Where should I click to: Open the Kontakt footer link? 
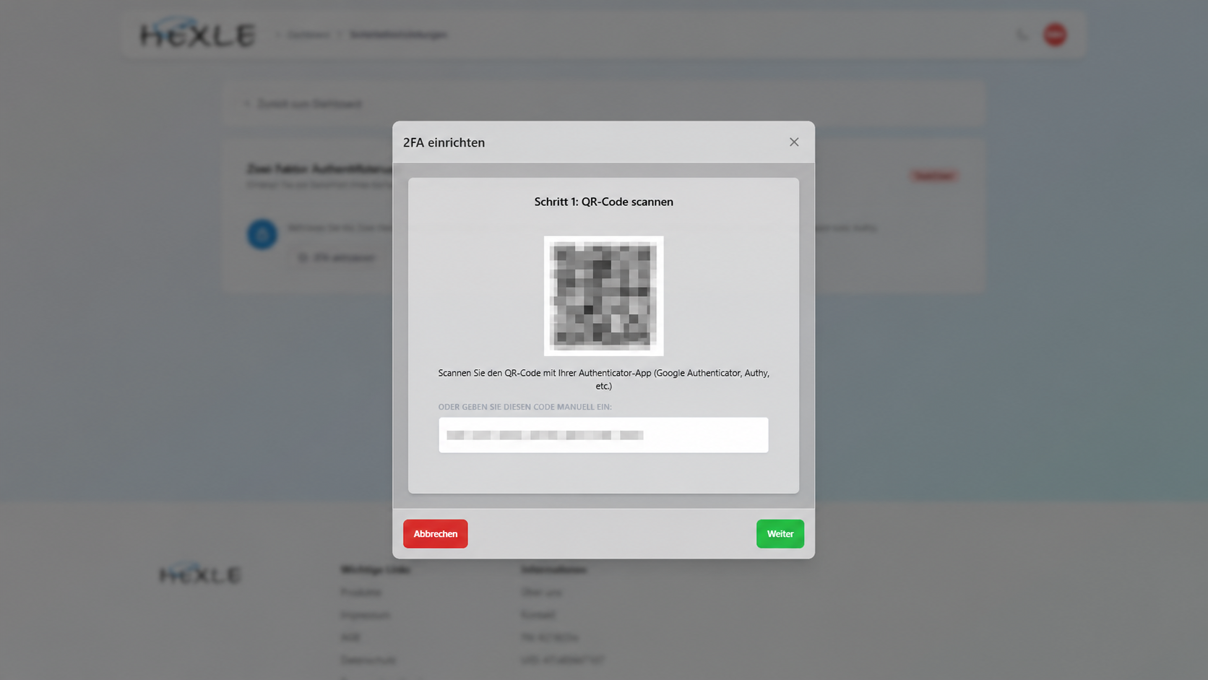click(538, 615)
